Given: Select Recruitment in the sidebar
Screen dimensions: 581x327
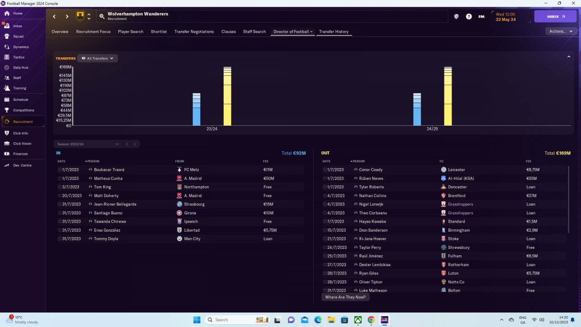Looking at the screenshot, I should tap(23, 122).
